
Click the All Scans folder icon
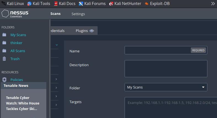[4, 51]
